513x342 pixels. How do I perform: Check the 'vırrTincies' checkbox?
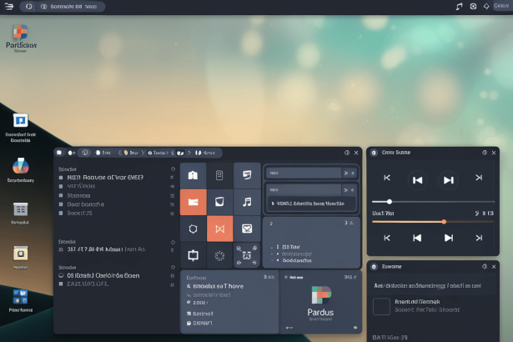tap(61, 186)
